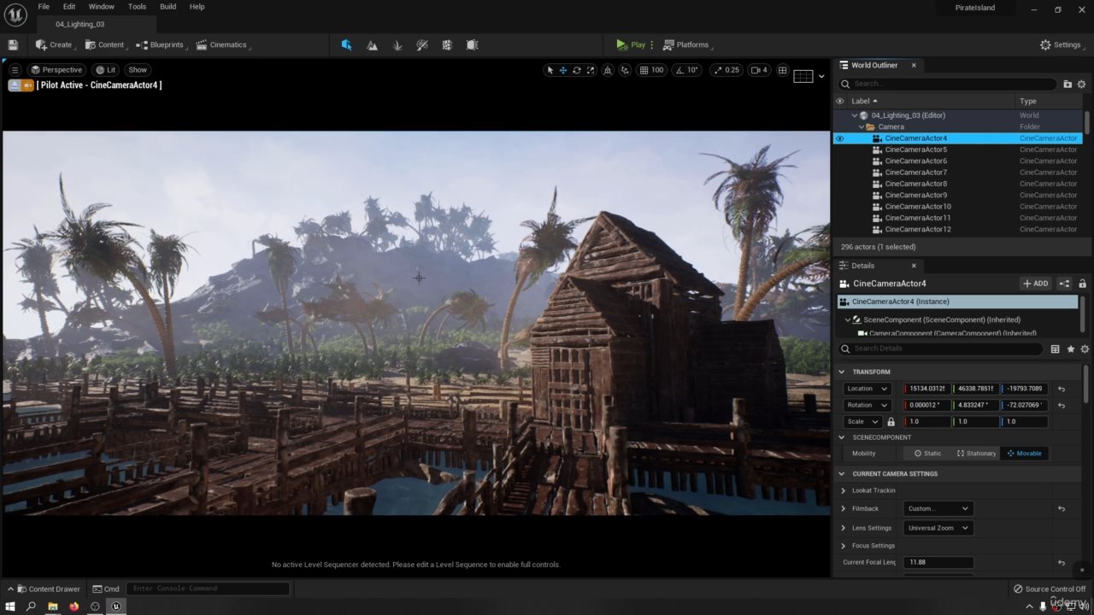Expand the Lookat Tracking section
The height and width of the screenshot is (615, 1094).
(x=844, y=490)
